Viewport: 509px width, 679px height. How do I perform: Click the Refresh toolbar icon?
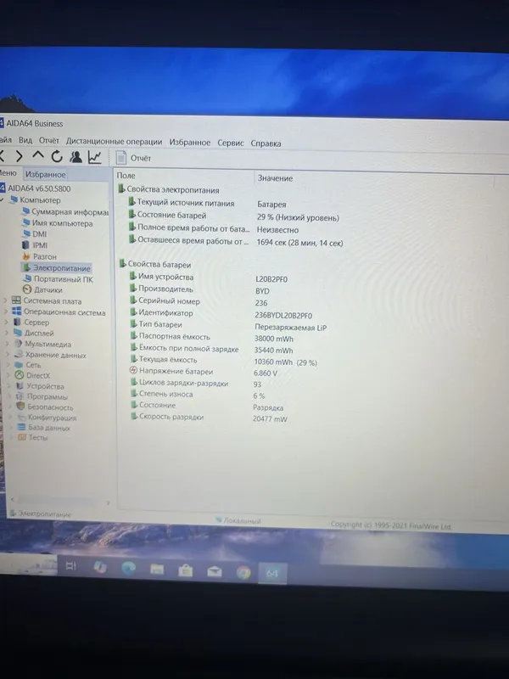click(x=57, y=156)
